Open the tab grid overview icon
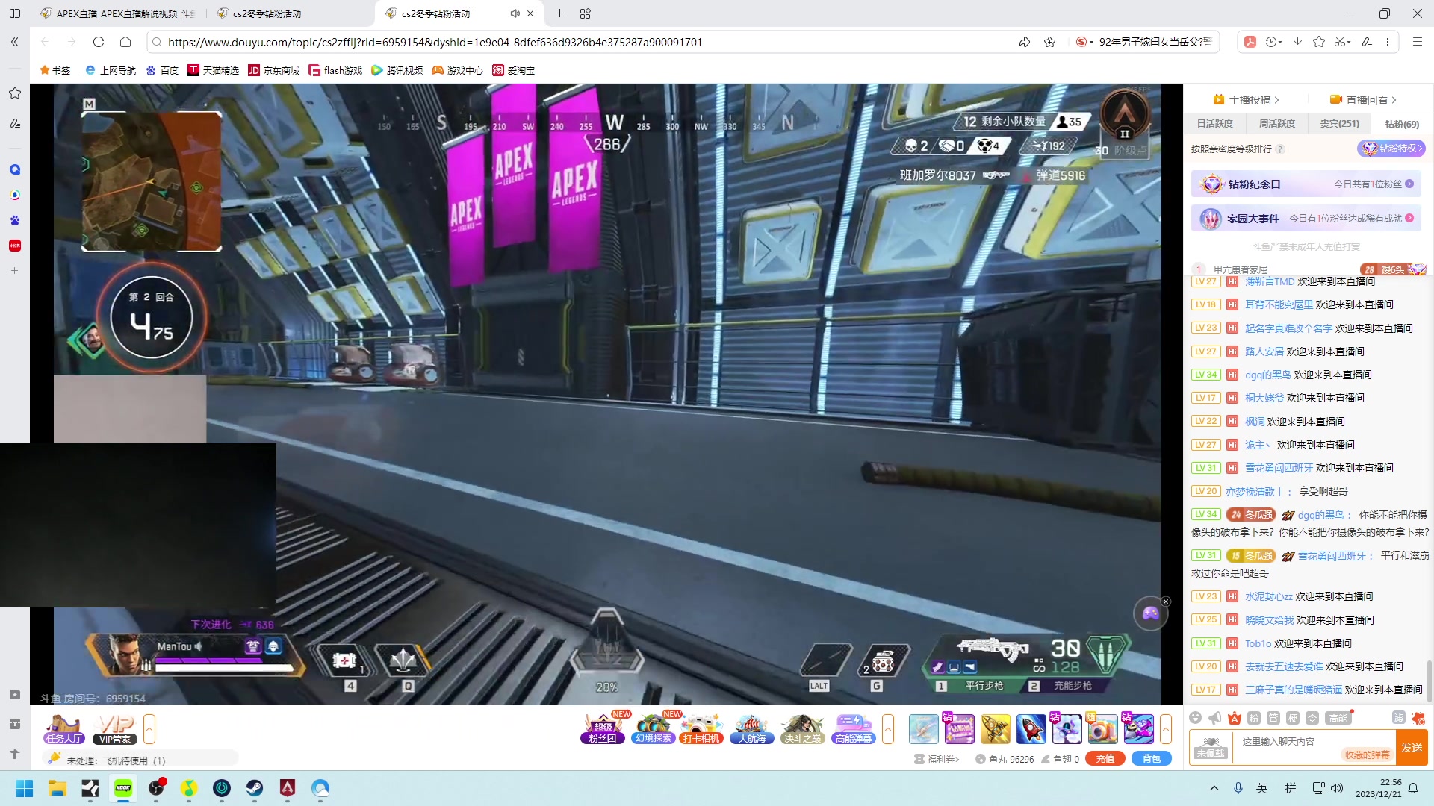 pos(585,13)
